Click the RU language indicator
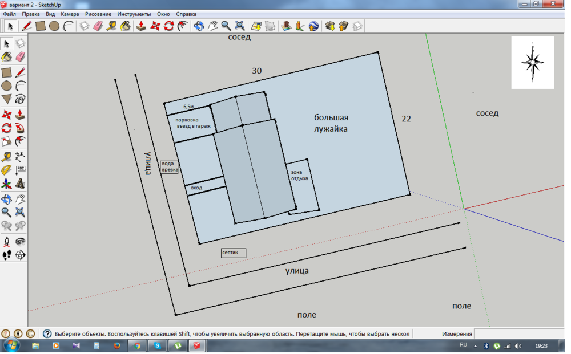 [x=463, y=345]
